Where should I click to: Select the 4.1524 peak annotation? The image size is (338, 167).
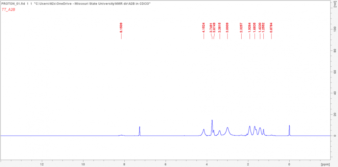coord(204,27)
